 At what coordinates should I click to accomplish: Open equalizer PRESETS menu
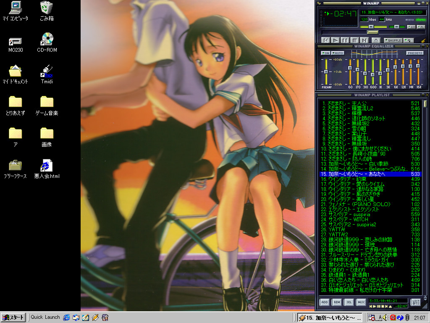click(x=414, y=53)
